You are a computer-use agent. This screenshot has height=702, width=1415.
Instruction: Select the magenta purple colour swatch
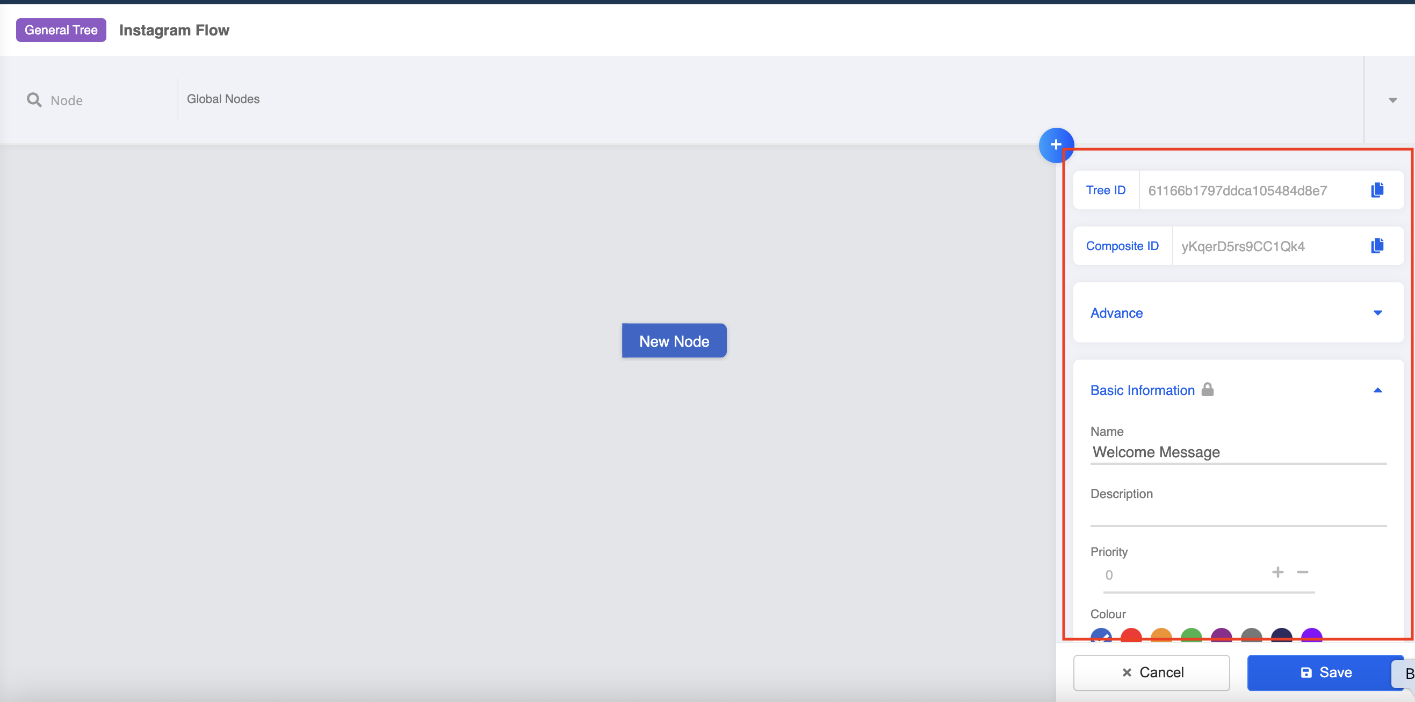[1221, 635]
